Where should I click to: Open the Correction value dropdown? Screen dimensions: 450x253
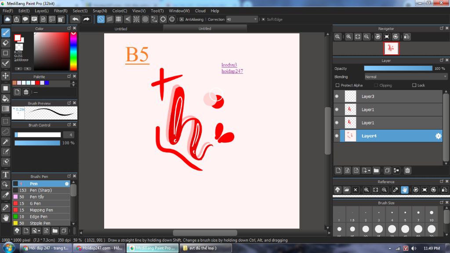255,19
